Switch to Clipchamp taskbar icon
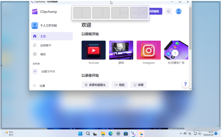The image size is (221, 137). (133, 134)
